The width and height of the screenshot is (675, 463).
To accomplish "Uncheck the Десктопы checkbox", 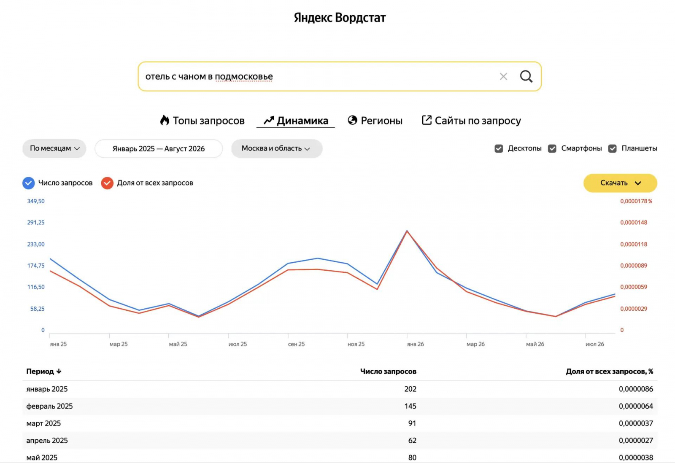I will pos(499,148).
